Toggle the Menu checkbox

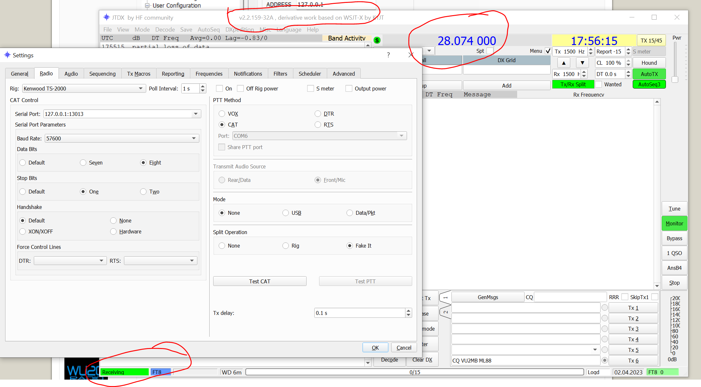tap(548, 51)
